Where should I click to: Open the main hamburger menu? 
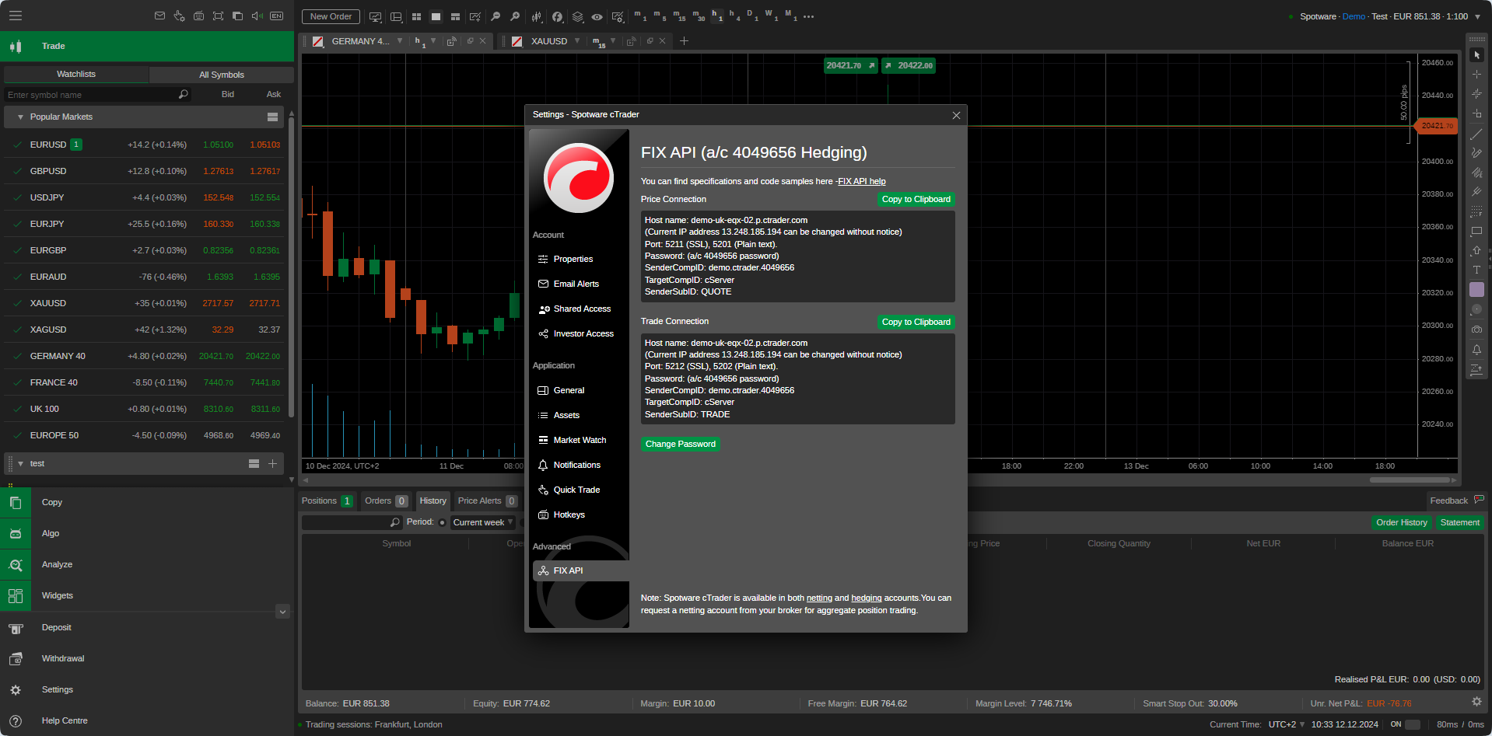pyautogui.click(x=16, y=16)
